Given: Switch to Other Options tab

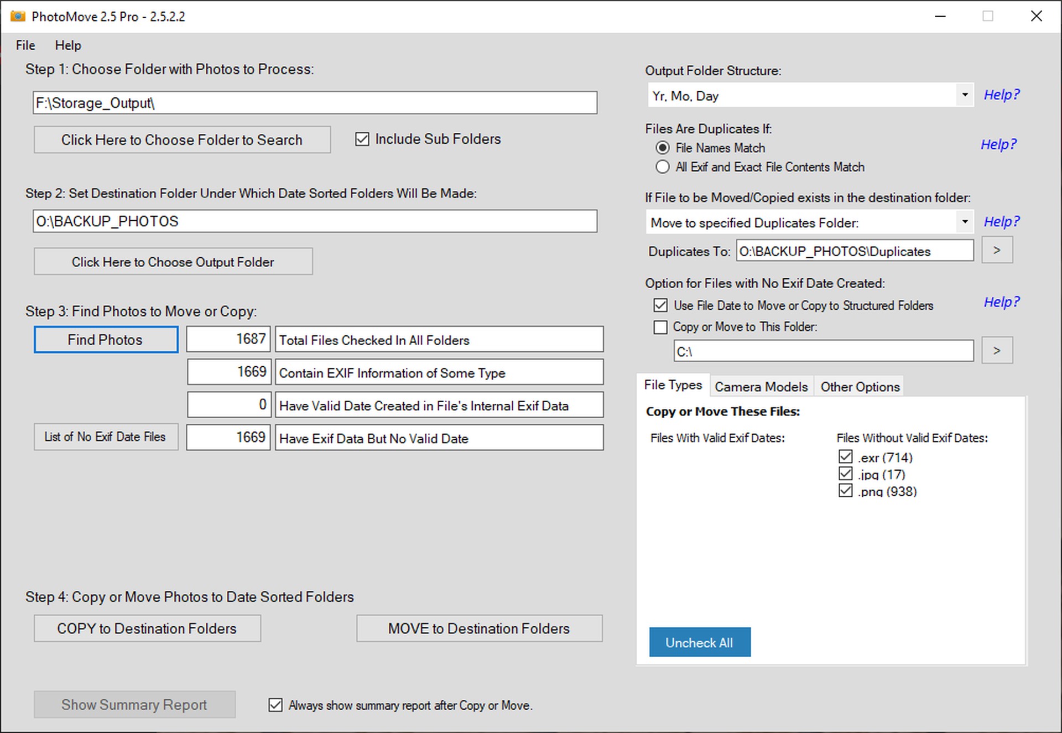Looking at the screenshot, I should 860,387.
